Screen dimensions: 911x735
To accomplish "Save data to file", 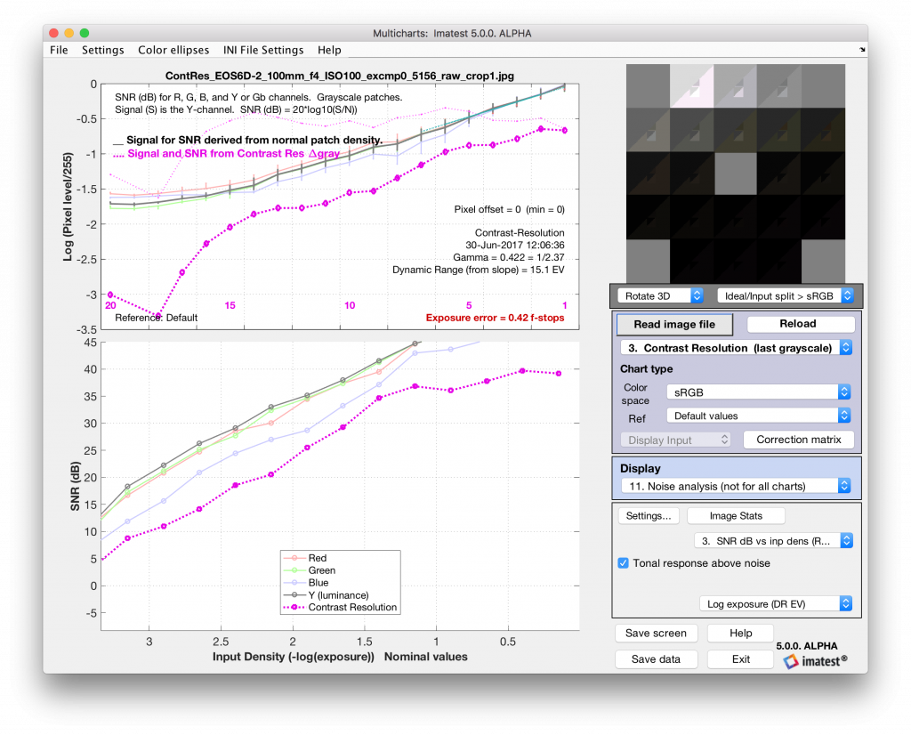I will pos(656,659).
